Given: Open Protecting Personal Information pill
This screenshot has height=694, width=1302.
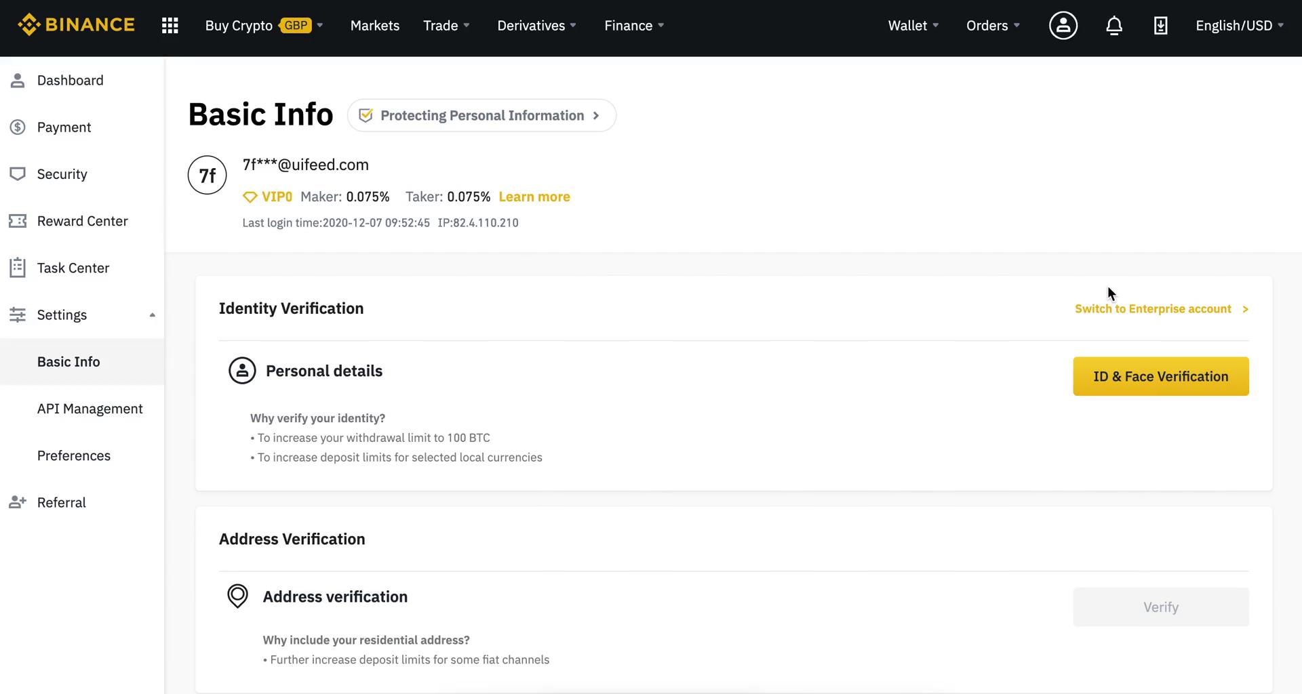Looking at the screenshot, I should (x=481, y=115).
